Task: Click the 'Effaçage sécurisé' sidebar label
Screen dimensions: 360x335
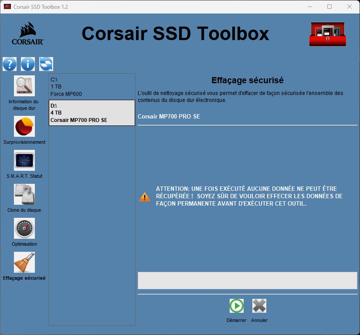Action: pyautogui.click(x=24, y=278)
